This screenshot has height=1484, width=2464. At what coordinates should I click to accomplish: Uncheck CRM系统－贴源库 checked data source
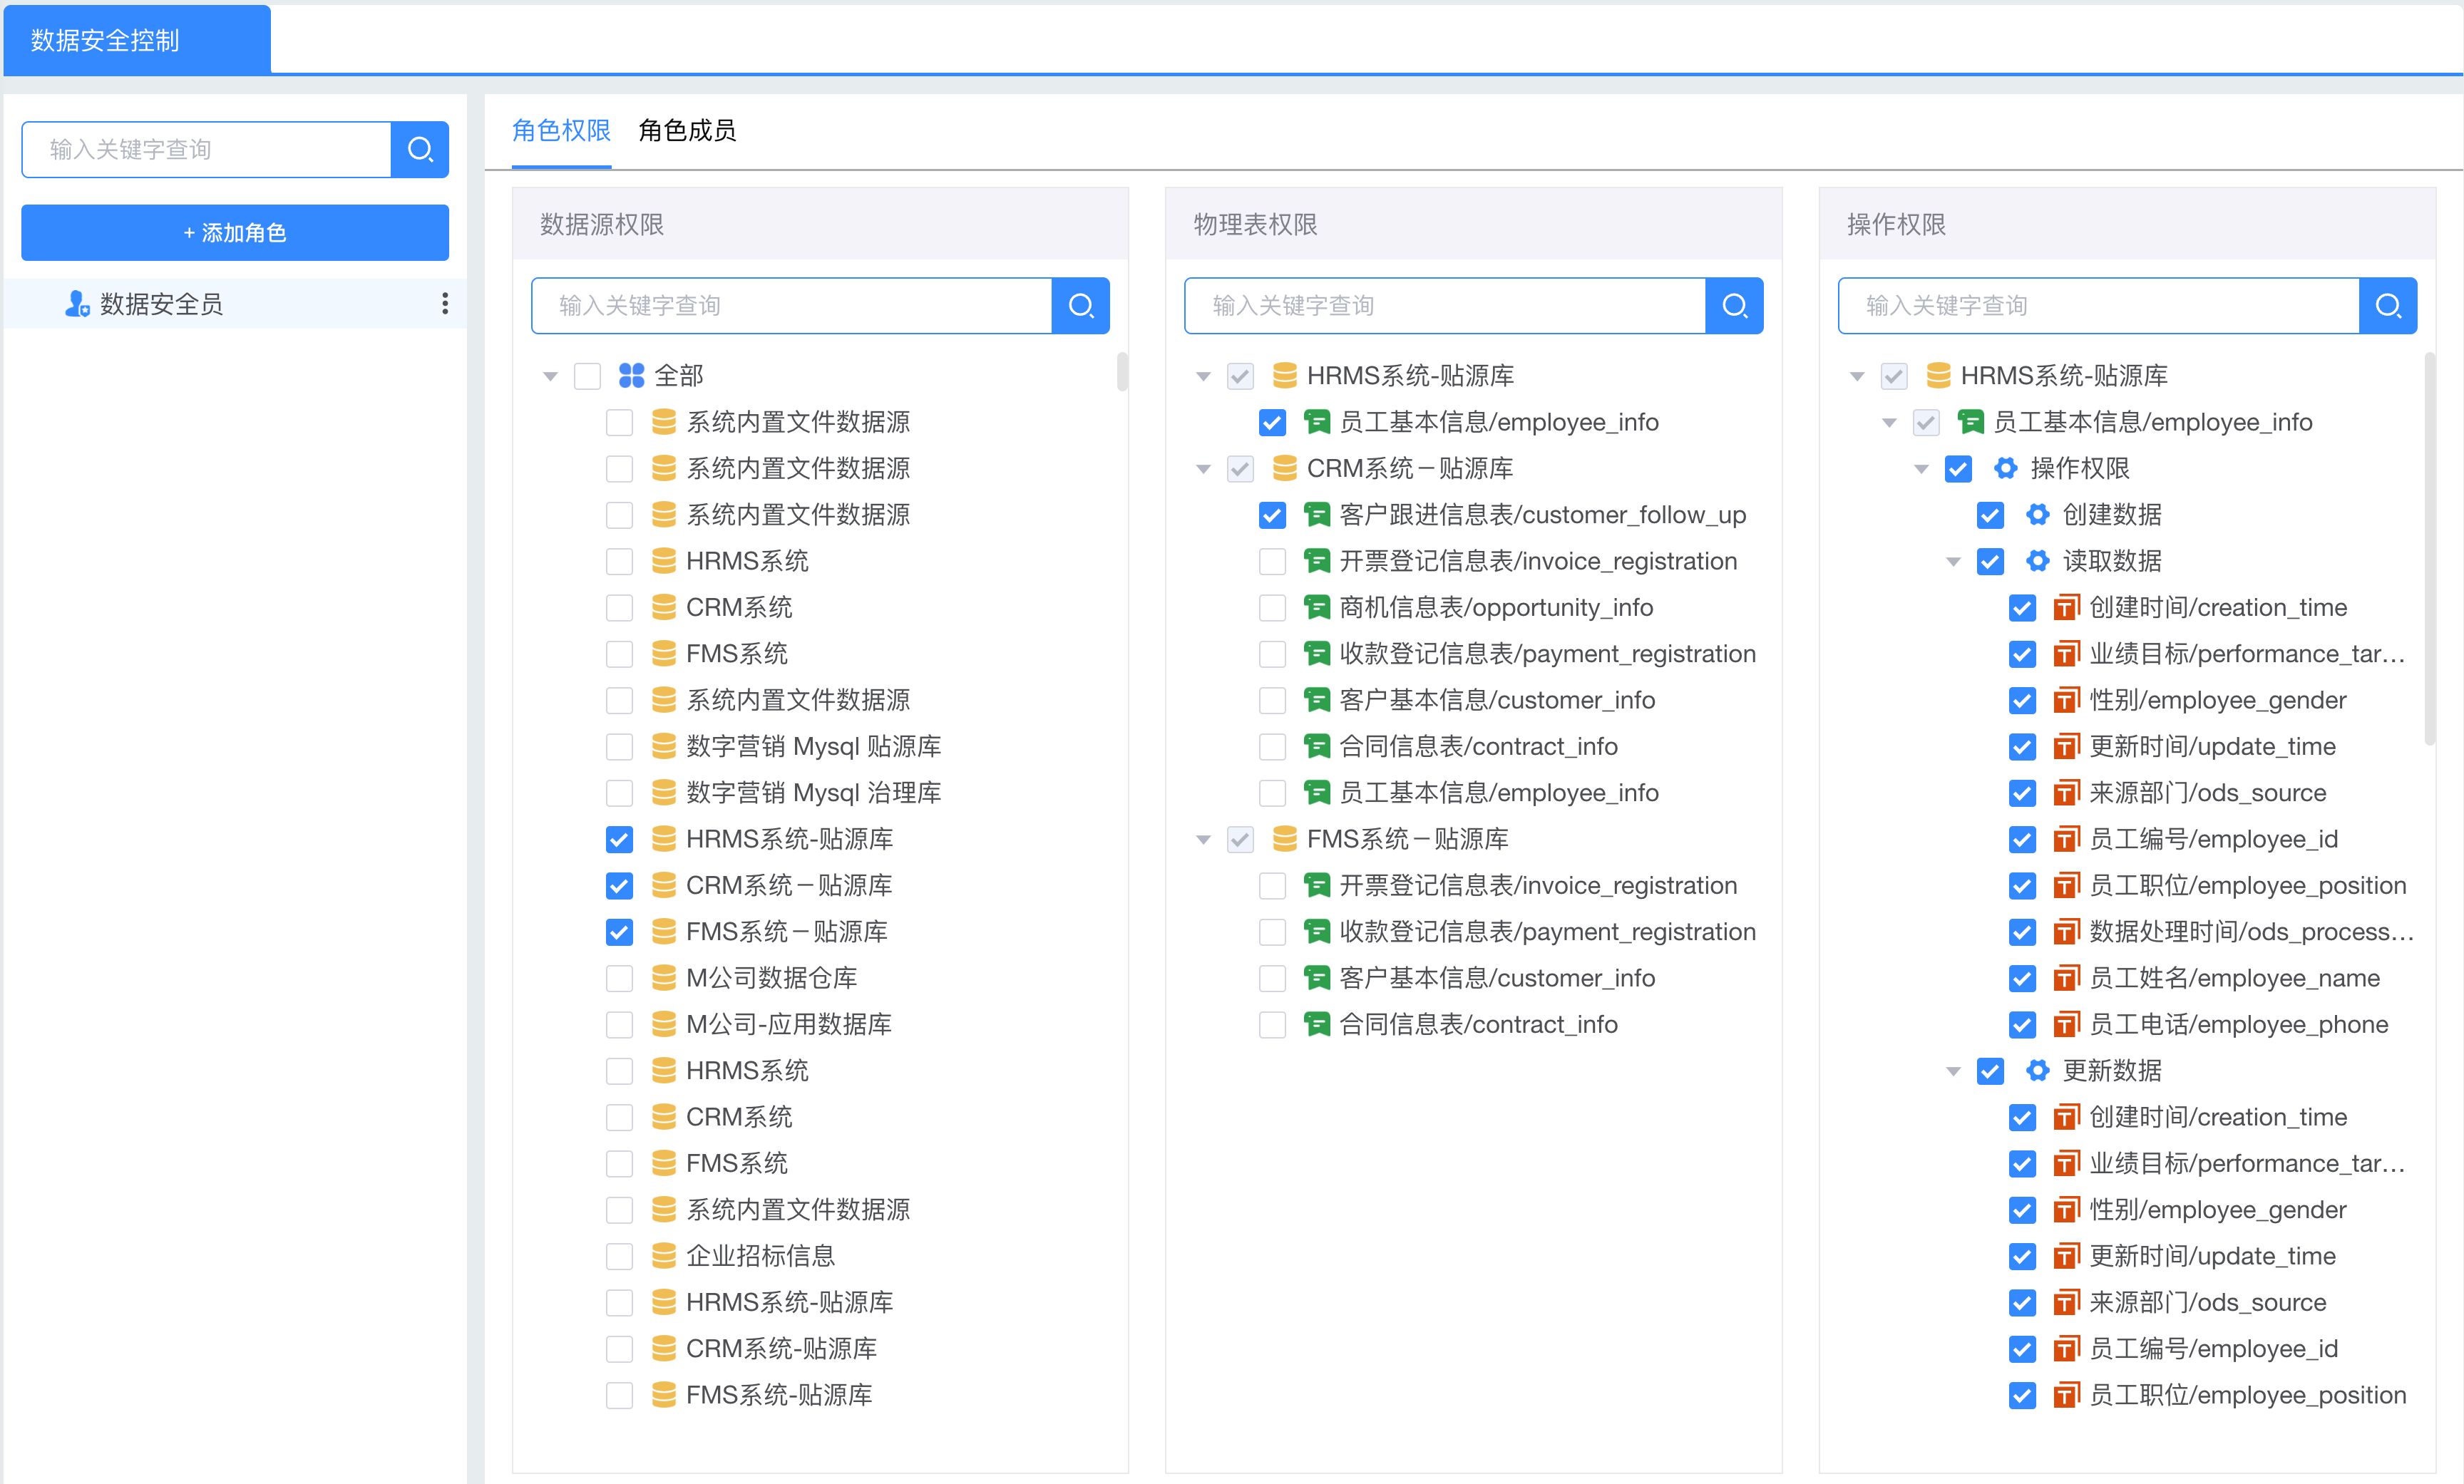click(x=619, y=885)
